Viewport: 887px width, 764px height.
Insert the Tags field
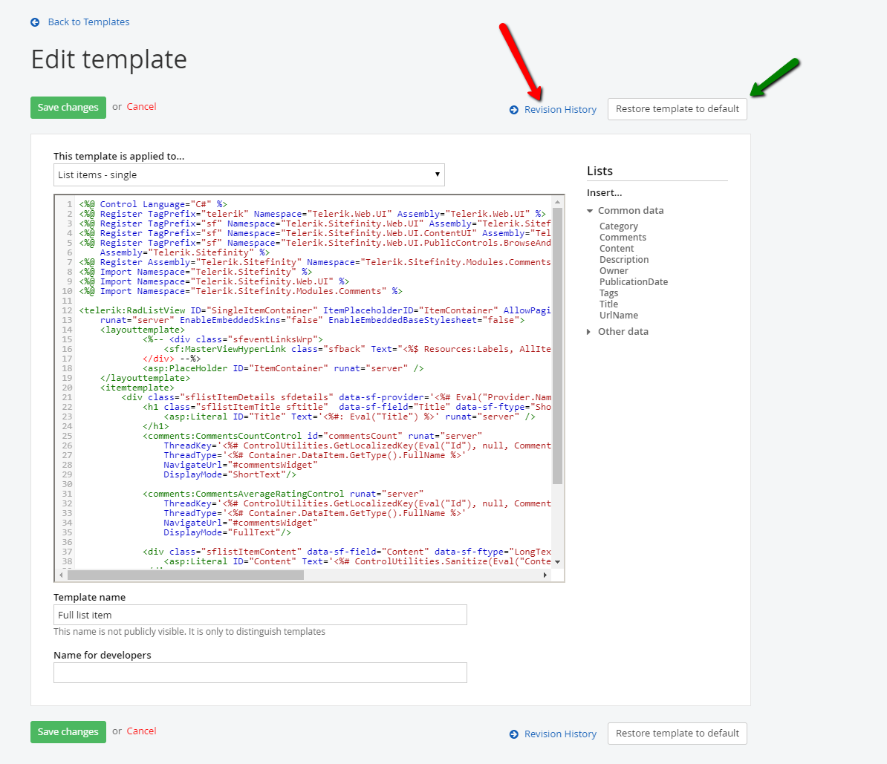pos(608,293)
